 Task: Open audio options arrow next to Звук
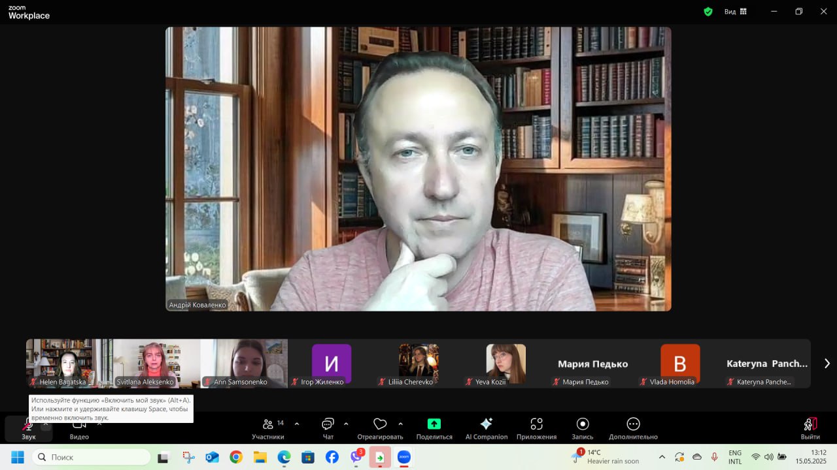click(46, 424)
